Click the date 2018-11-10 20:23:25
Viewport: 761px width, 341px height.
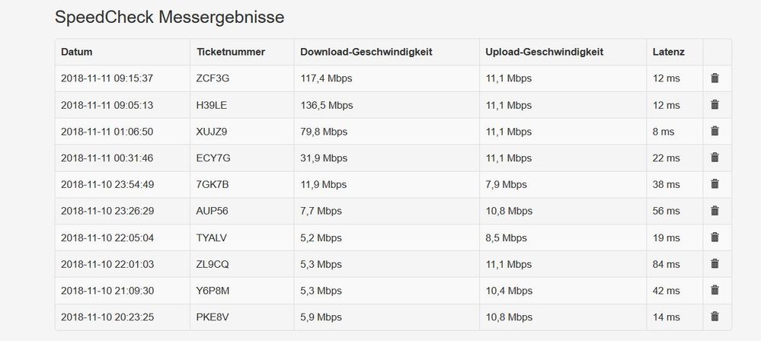click(107, 317)
